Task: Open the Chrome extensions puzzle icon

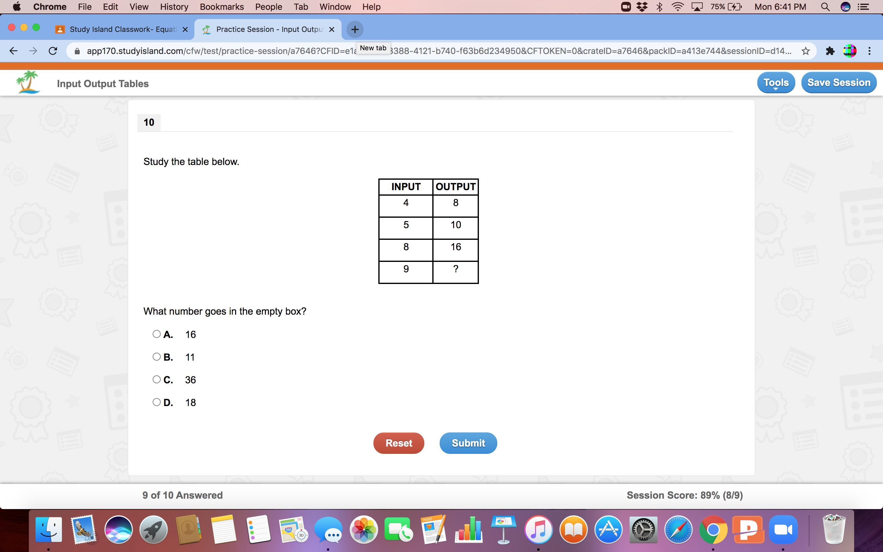Action: 830,51
